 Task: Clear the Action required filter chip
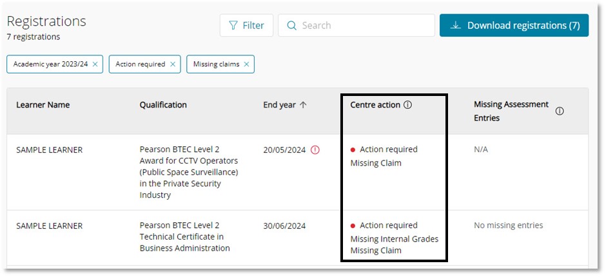coord(172,64)
